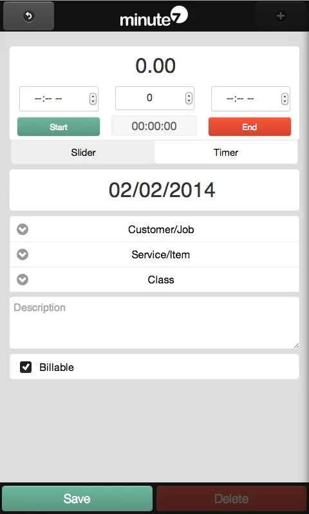This screenshot has height=514, width=309.
Task: Click the red End button
Action: (x=250, y=126)
